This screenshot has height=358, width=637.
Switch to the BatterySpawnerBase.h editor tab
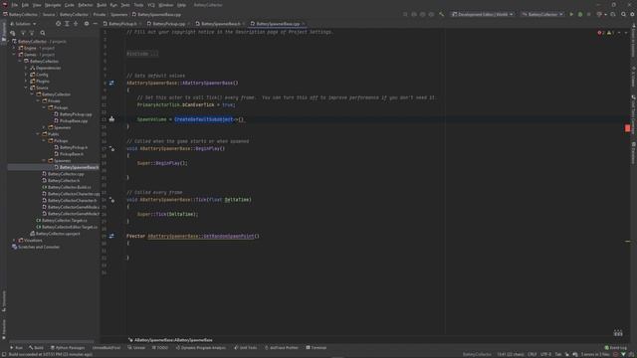(221, 24)
